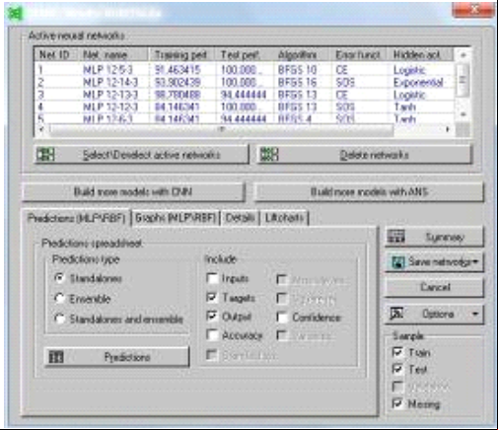The width and height of the screenshot is (498, 430).
Task: Uncheck the Train sample checkbox
Action: coord(397,352)
